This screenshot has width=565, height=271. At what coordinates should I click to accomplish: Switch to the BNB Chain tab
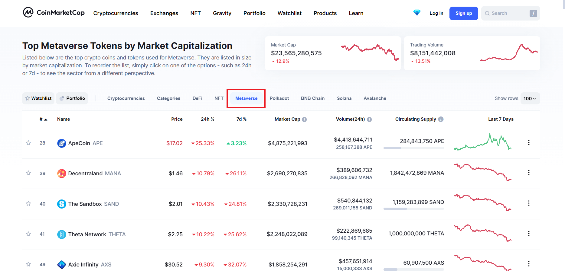(x=313, y=98)
